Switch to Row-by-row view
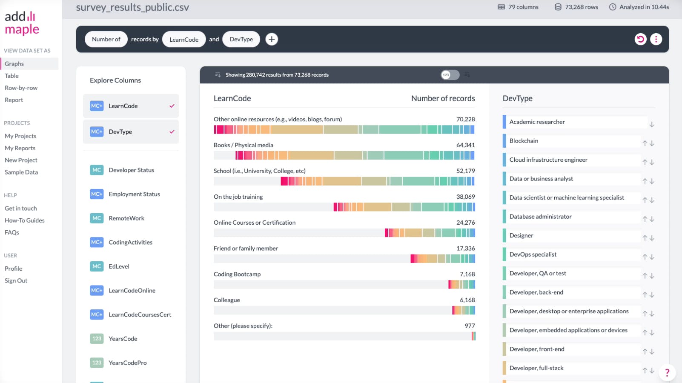Image resolution: width=682 pixels, height=383 pixels. click(x=21, y=88)
